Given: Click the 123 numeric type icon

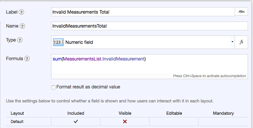Looking at the screenshot, I should click(58, 42).
